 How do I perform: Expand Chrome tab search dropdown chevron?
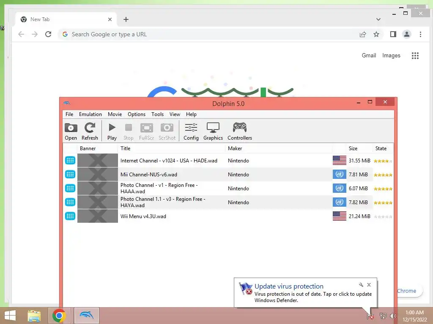378,19
